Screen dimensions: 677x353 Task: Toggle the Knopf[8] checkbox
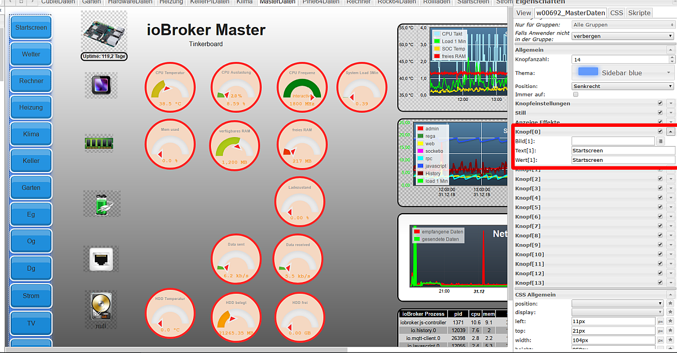660,236
